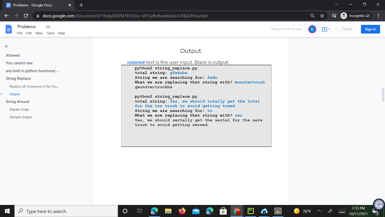385x217 pixels.
Task: Open Chrome's three-dot menu
Action: 378,16
